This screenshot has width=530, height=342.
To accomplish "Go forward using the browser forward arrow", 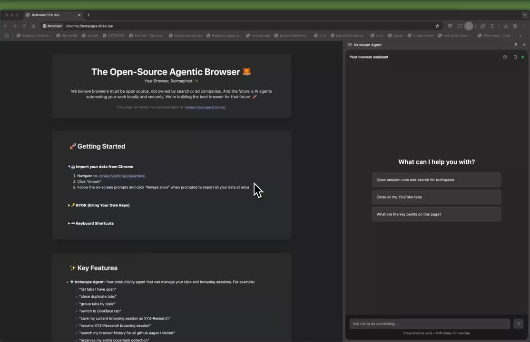I will 15,26.
